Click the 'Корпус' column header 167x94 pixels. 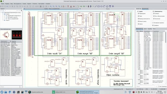[x=16, y=41]
